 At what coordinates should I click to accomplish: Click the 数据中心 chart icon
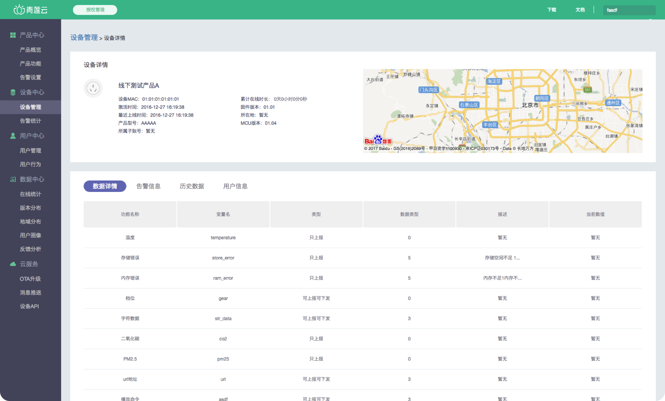[13, 179]
